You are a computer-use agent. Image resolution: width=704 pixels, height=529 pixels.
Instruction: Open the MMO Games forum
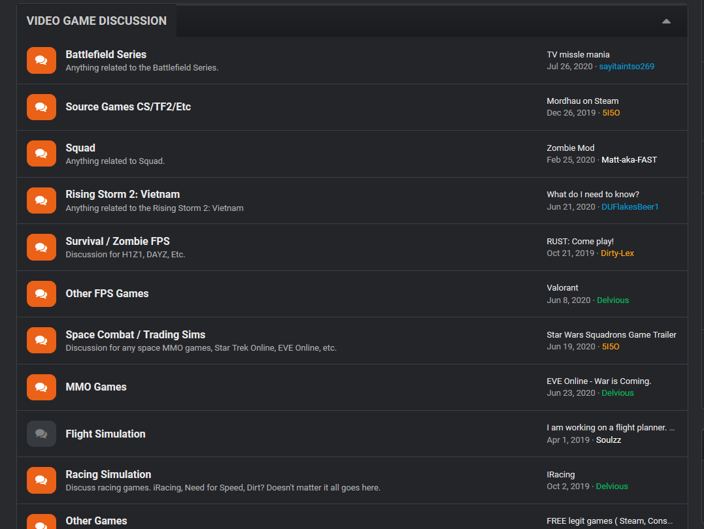click(x=96, y=387)
